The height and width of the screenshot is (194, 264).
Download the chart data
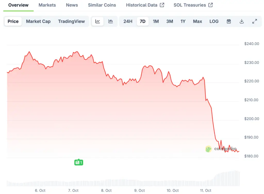(242, 21)
